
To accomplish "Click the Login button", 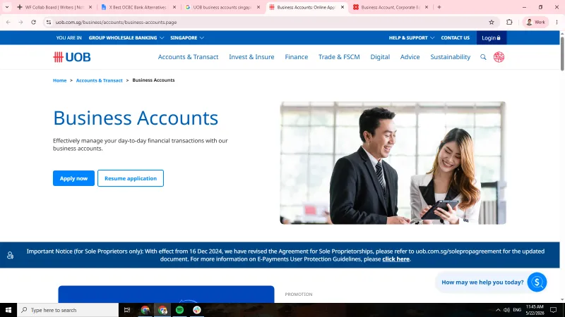I will coord(491,38).
